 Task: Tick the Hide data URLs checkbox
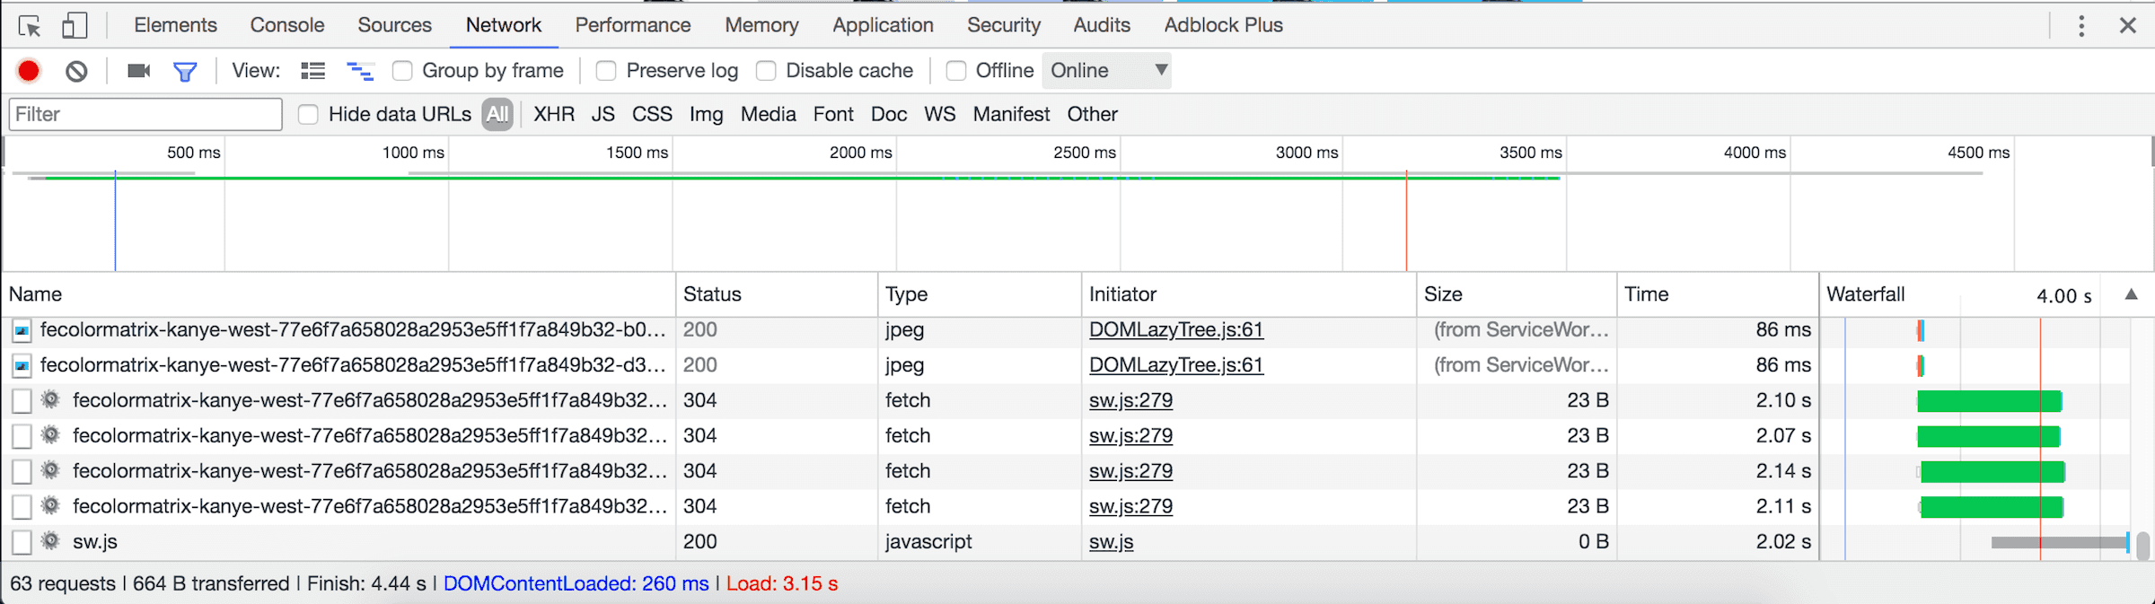tap(308, 115)
